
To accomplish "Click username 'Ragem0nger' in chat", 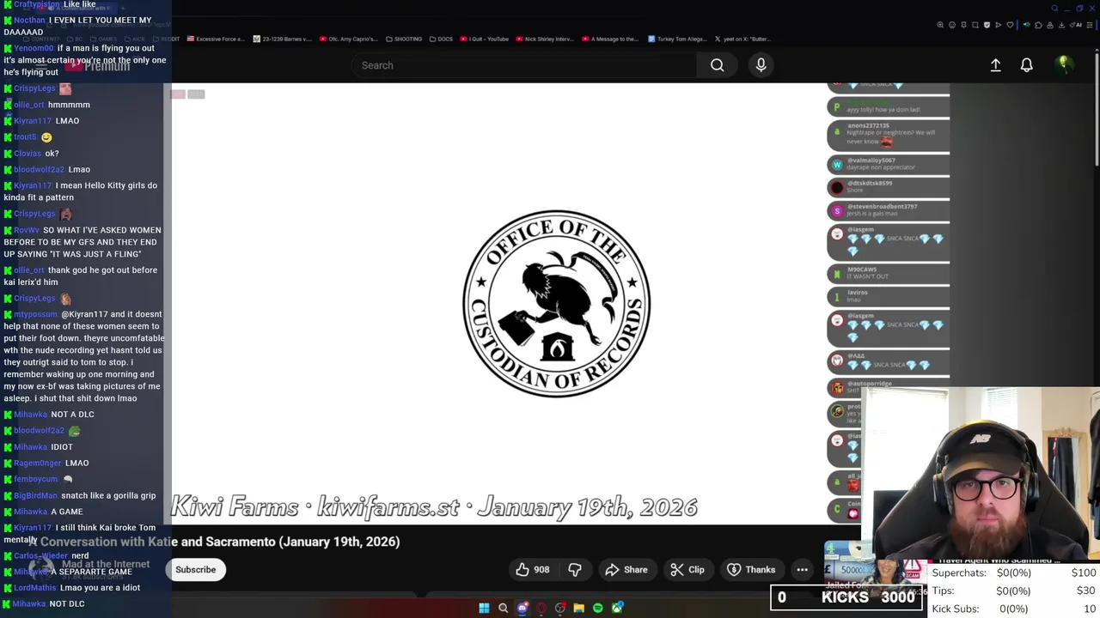I will [x=38, y=463].
